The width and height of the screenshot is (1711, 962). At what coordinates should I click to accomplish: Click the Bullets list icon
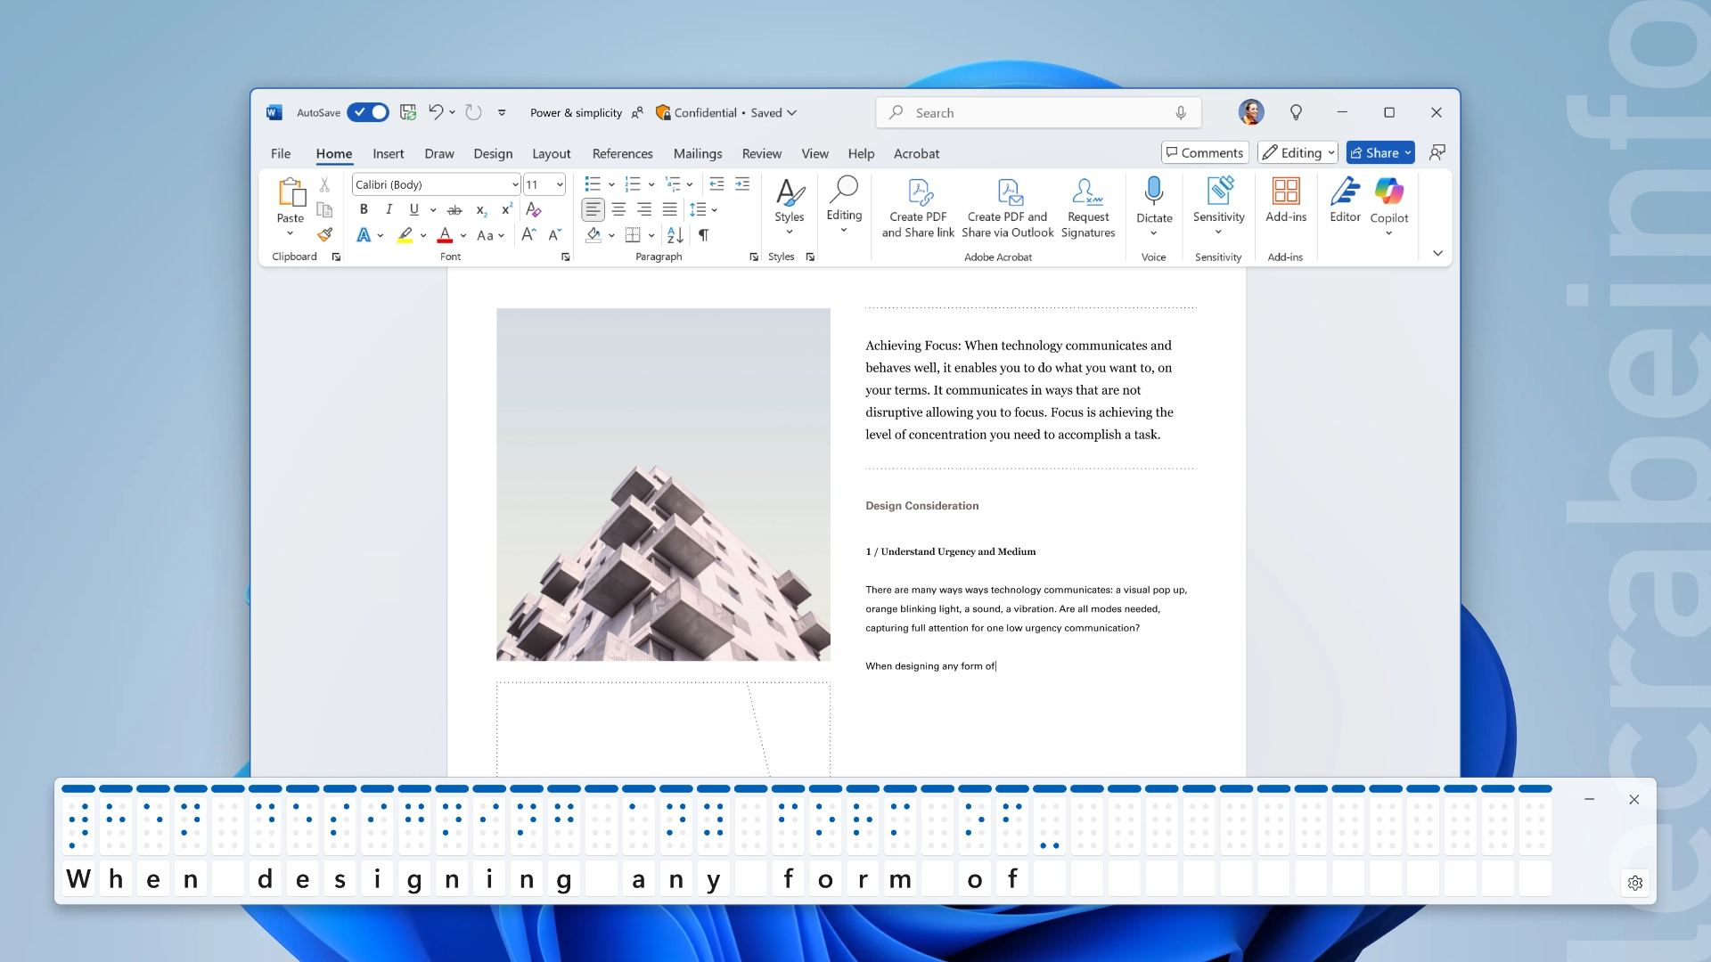pyautogui.click(x=593, y=184)
